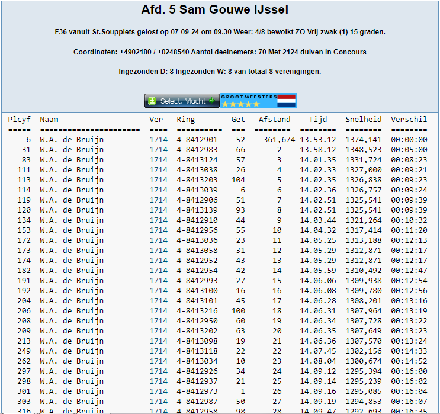Image resolution: width=440 pixels, height=414 pixels.
Task: Click the Ring column header
Action: (185, 120)
